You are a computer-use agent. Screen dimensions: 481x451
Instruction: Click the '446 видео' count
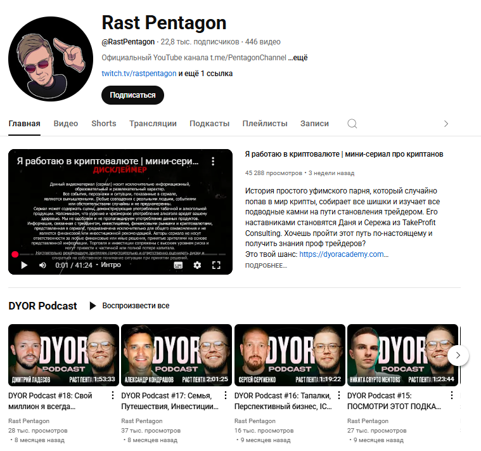point(262,42)
